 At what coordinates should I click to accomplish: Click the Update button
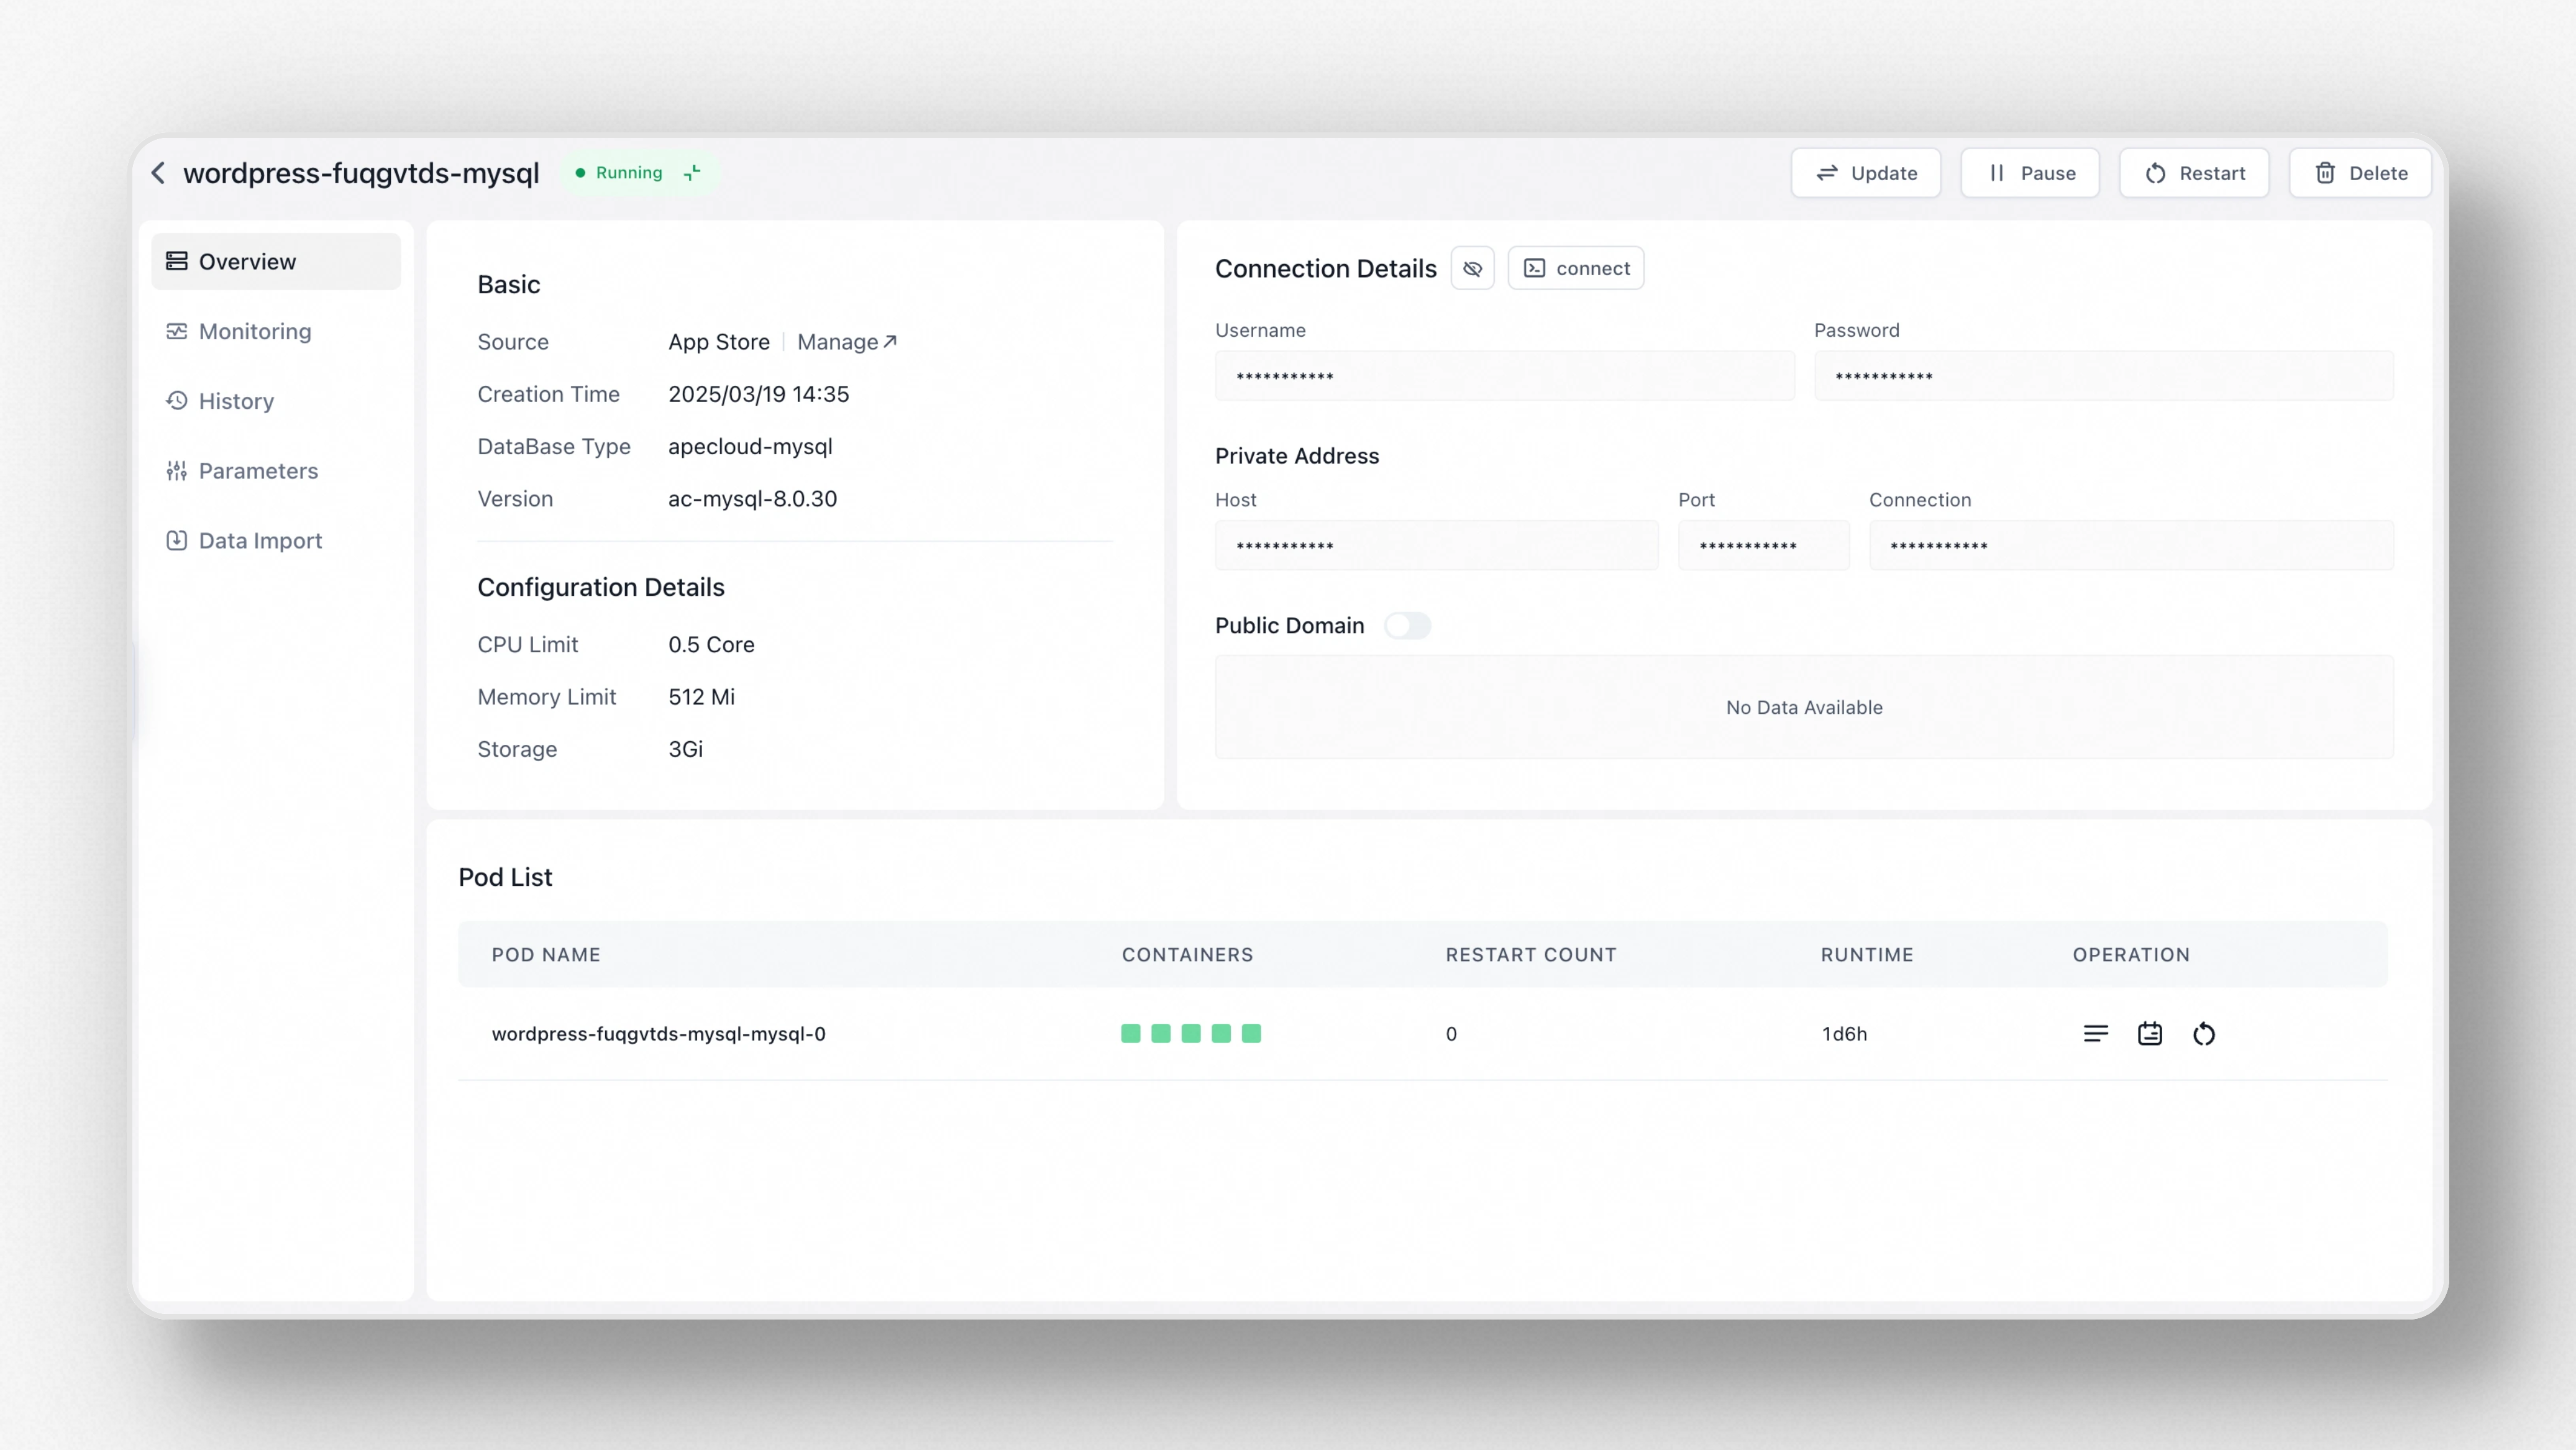tap(1866, 173)
